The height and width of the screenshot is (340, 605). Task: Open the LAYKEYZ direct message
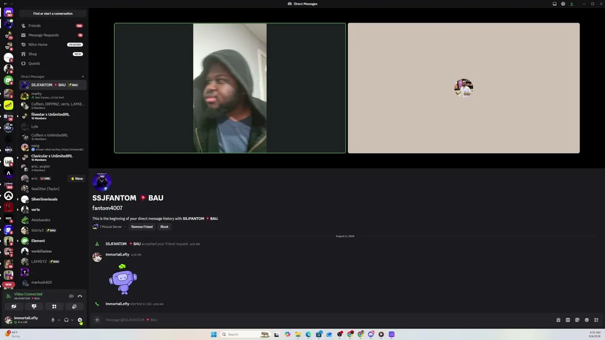[52, 262]
